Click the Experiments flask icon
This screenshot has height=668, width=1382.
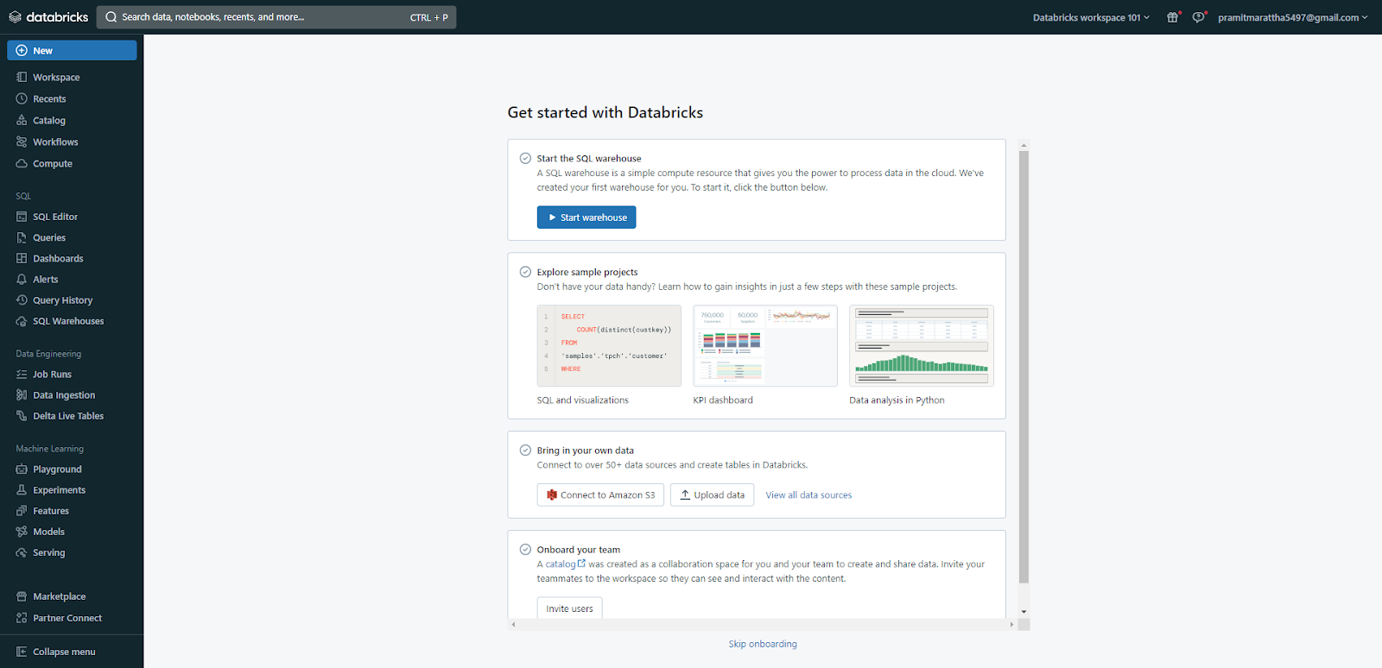[22, 489]
